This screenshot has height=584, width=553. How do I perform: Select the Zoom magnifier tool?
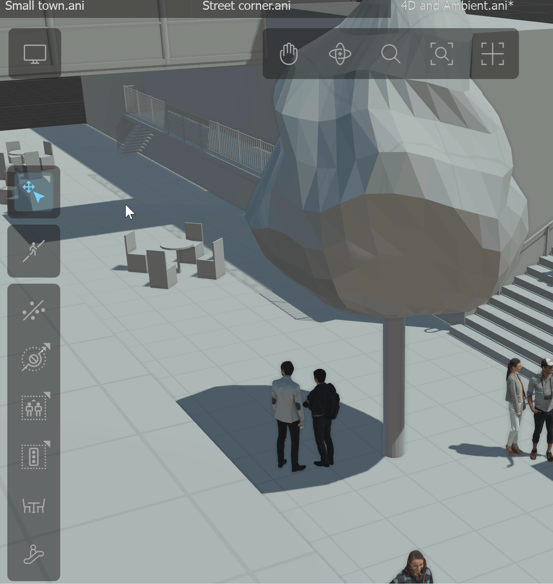coord(391,53)
